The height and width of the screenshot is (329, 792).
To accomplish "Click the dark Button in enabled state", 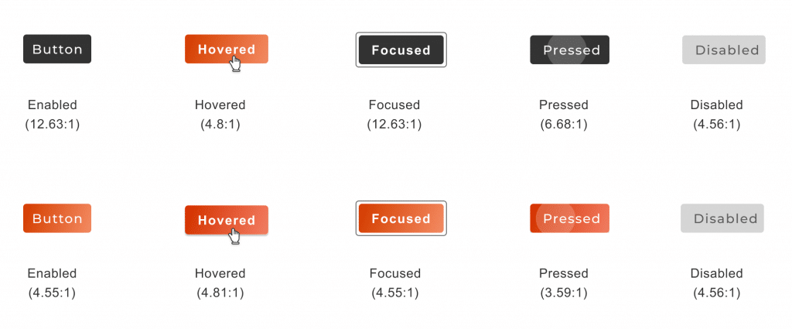I will click(57, 49).
